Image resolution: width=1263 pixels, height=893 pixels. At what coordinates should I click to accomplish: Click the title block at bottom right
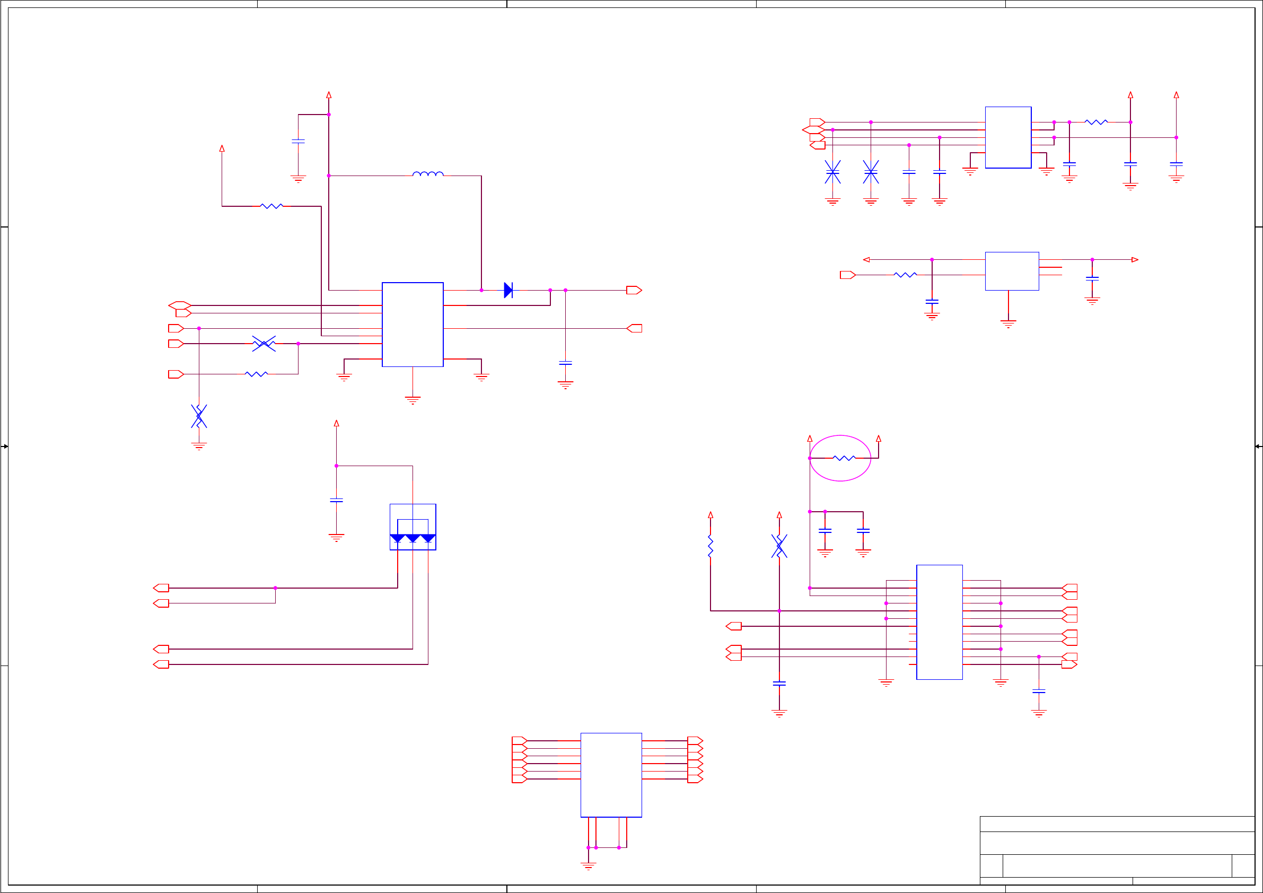1117,850
